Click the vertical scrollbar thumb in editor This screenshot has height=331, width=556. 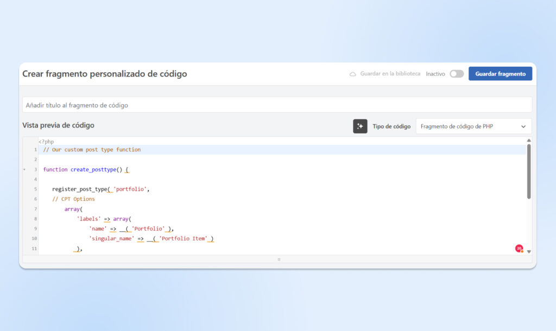coord(529,171)
